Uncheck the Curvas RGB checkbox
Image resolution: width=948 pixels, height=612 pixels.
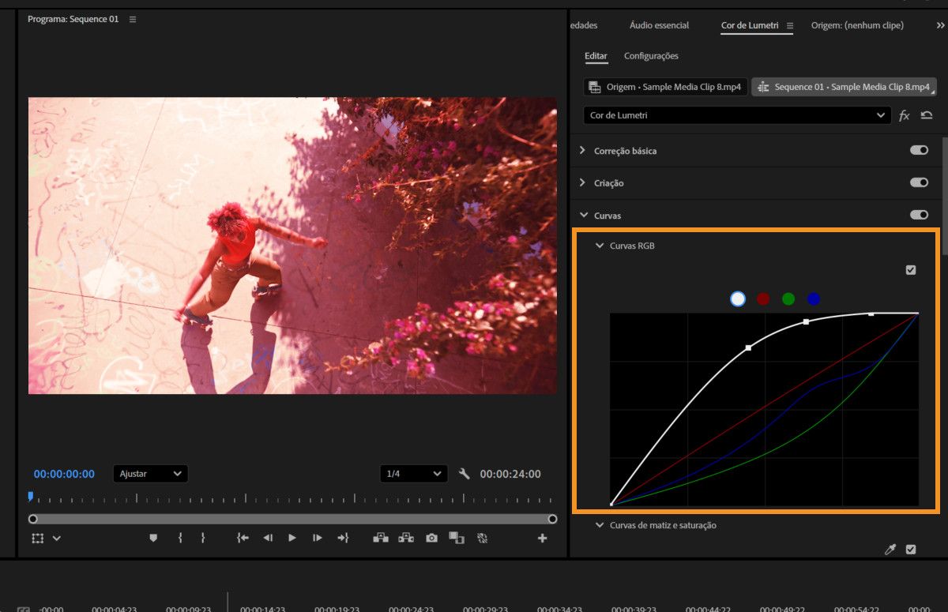tap(911, 270)
